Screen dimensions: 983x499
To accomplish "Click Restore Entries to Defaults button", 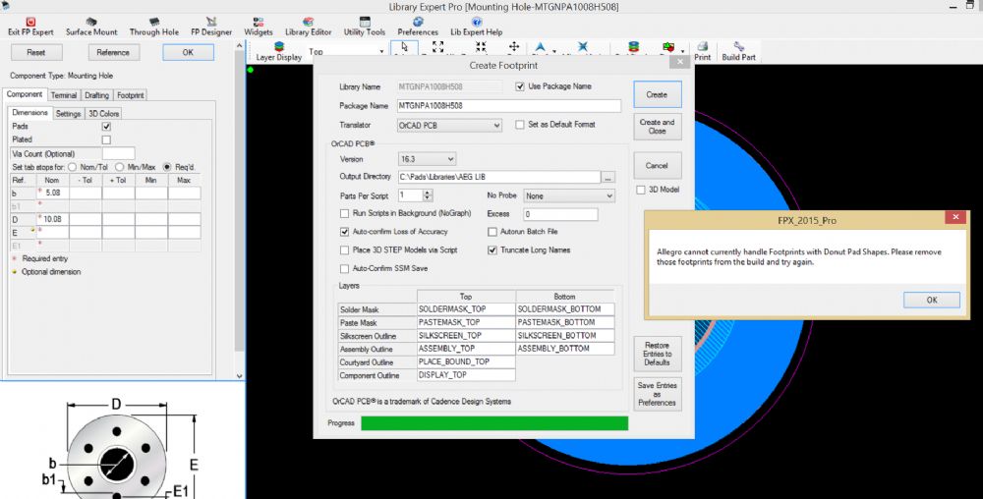I will (657, 354).
